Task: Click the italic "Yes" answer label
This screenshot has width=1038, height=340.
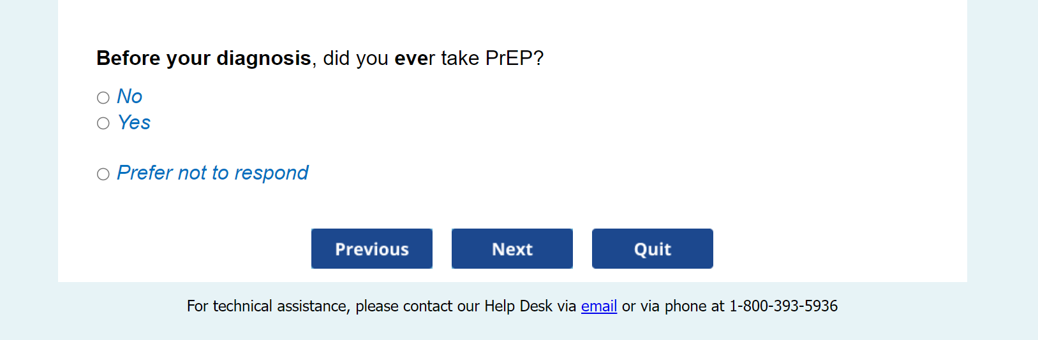Action: tap(134, 122)
